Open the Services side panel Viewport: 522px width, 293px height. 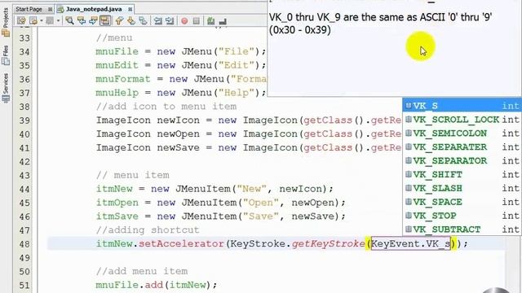pyautogui.click(x=6, y=88)
